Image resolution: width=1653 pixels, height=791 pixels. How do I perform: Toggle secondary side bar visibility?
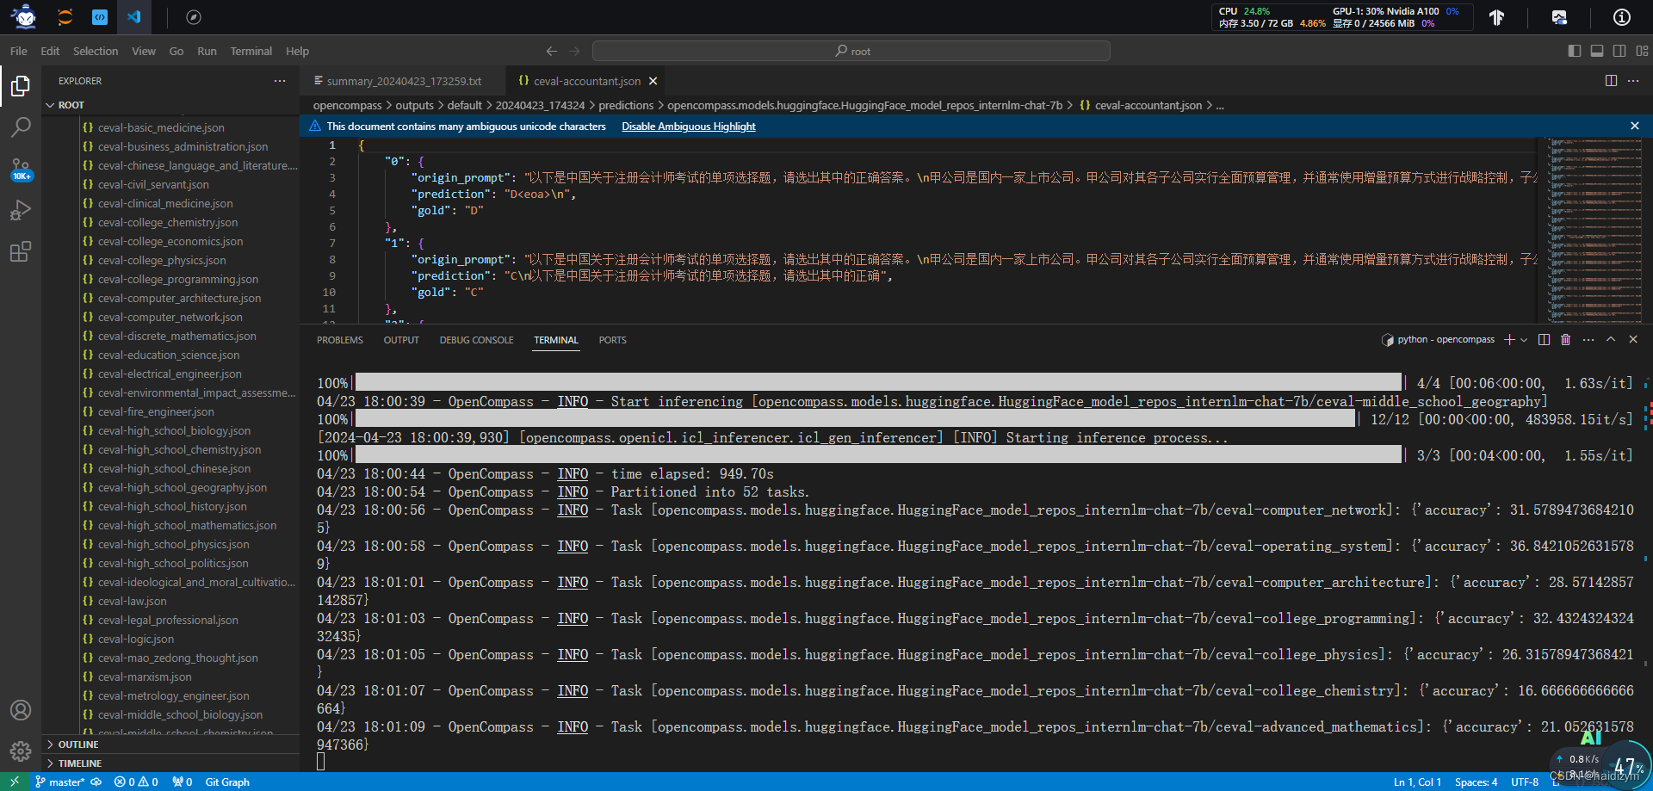1619,51
